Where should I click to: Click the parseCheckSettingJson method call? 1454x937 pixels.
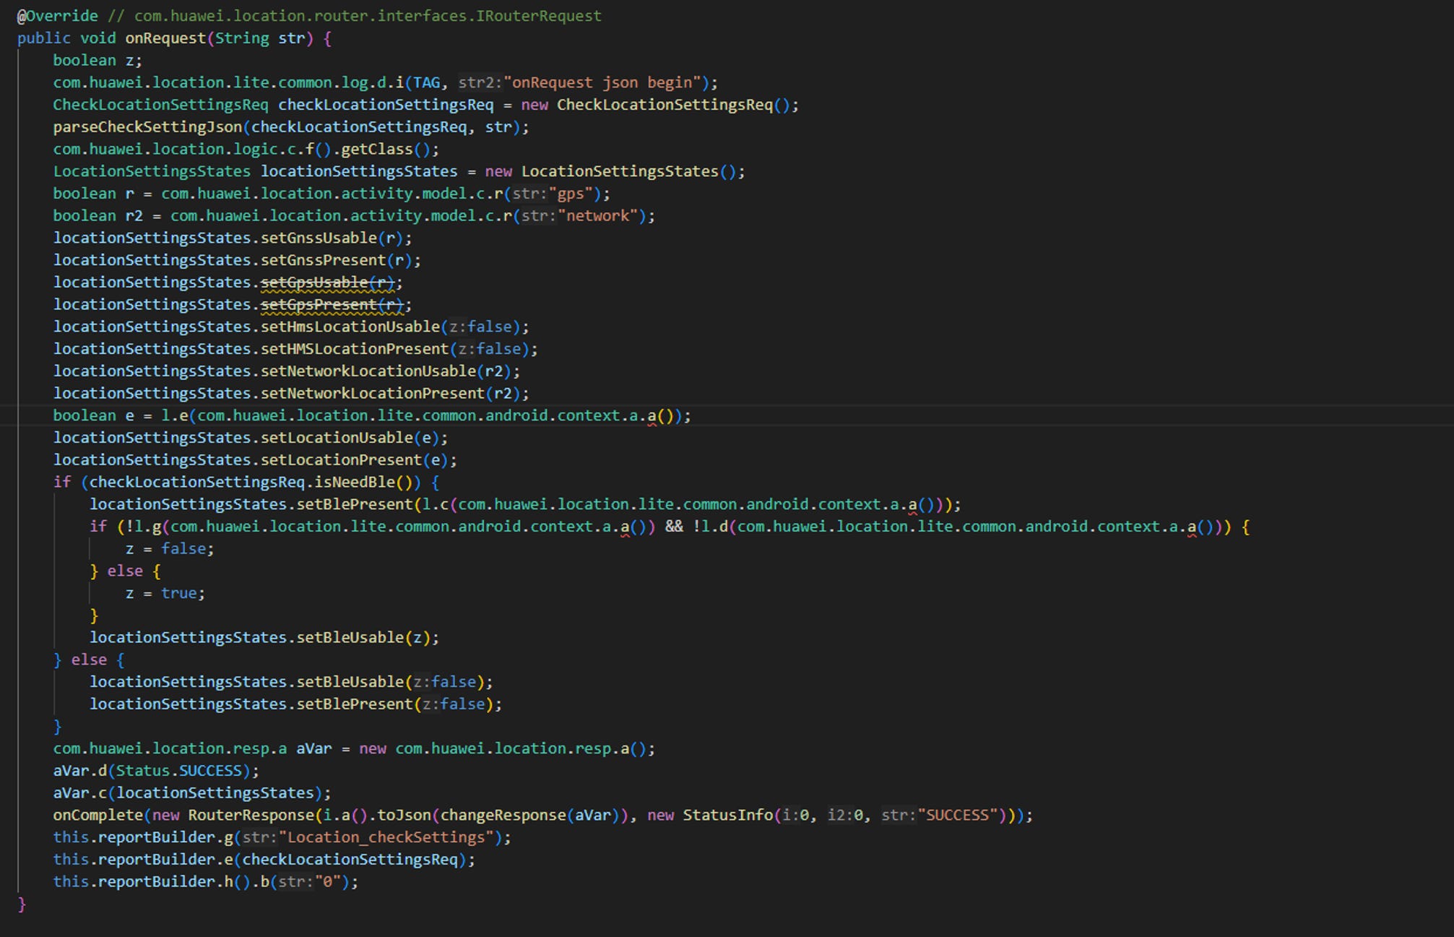(x=147, y=127)
